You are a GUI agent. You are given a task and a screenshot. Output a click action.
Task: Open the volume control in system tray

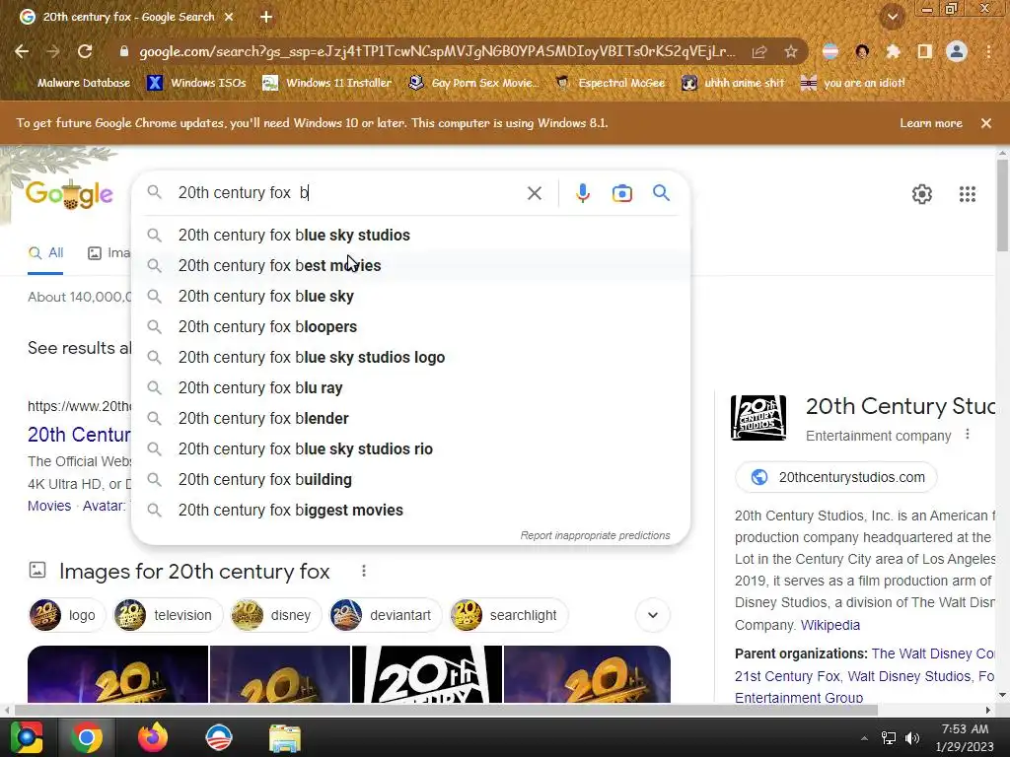(912, 738)
